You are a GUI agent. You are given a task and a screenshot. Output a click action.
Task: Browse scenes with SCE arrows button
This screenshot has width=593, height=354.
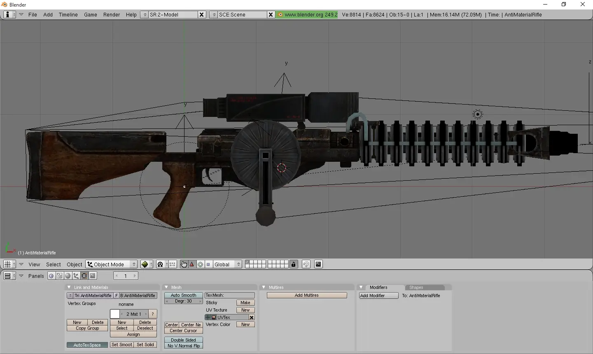pos(213,14)
